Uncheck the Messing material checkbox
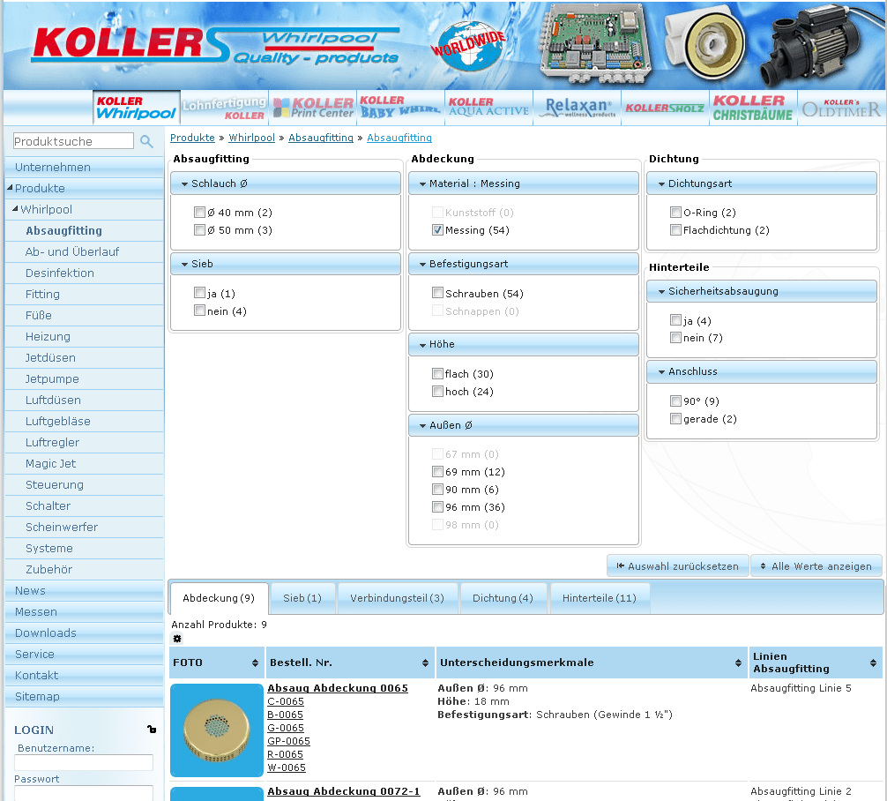 click(437, 230)
